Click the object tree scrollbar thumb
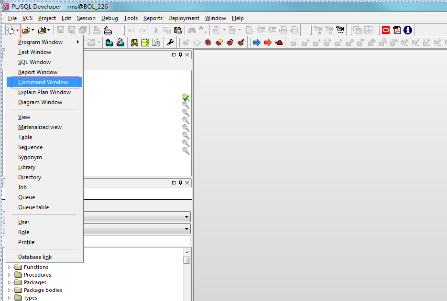Screen dimensions: 447x301 [187, 260]
